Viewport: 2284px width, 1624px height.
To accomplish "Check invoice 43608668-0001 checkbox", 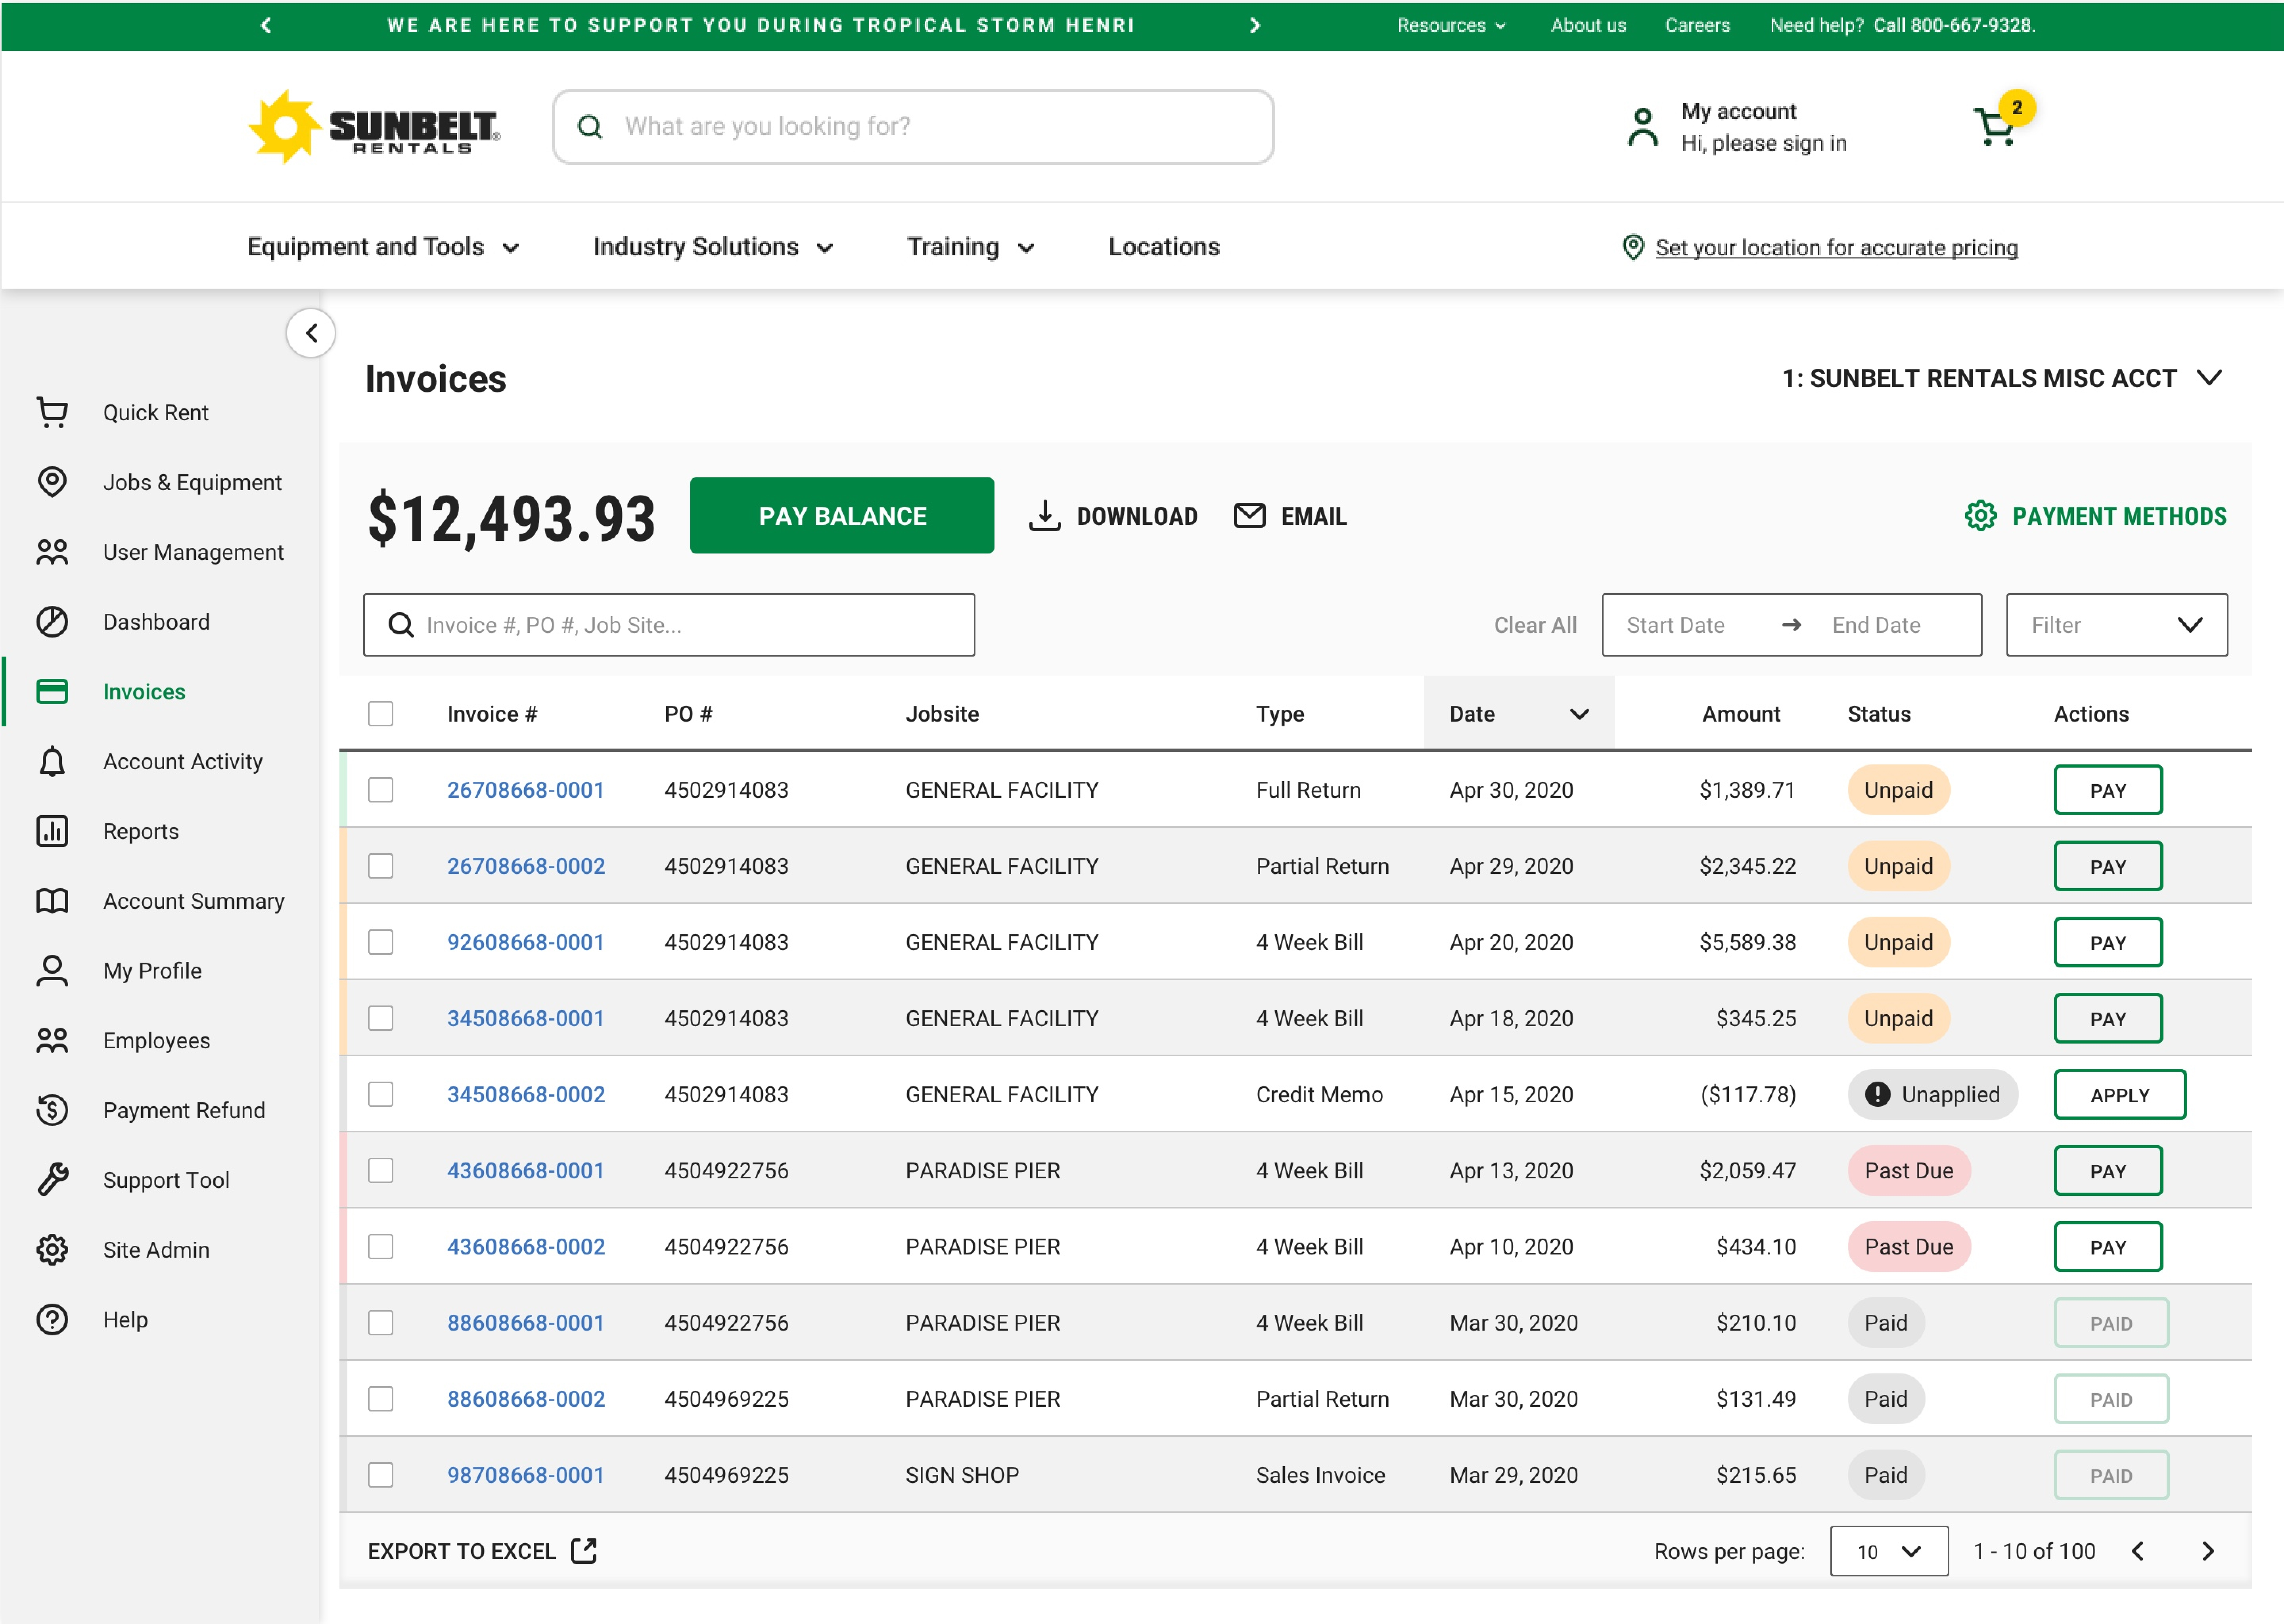I will click(x=381, y=1170).
